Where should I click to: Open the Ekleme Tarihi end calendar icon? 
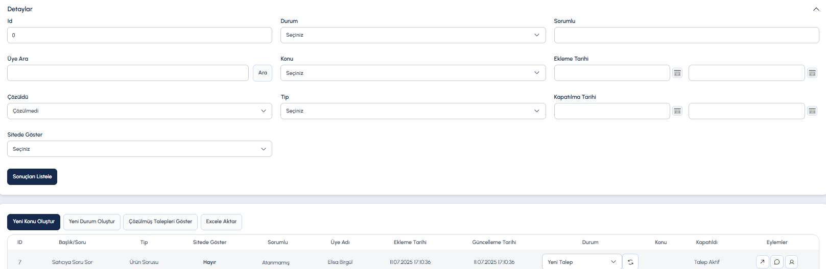click(812, 73)
